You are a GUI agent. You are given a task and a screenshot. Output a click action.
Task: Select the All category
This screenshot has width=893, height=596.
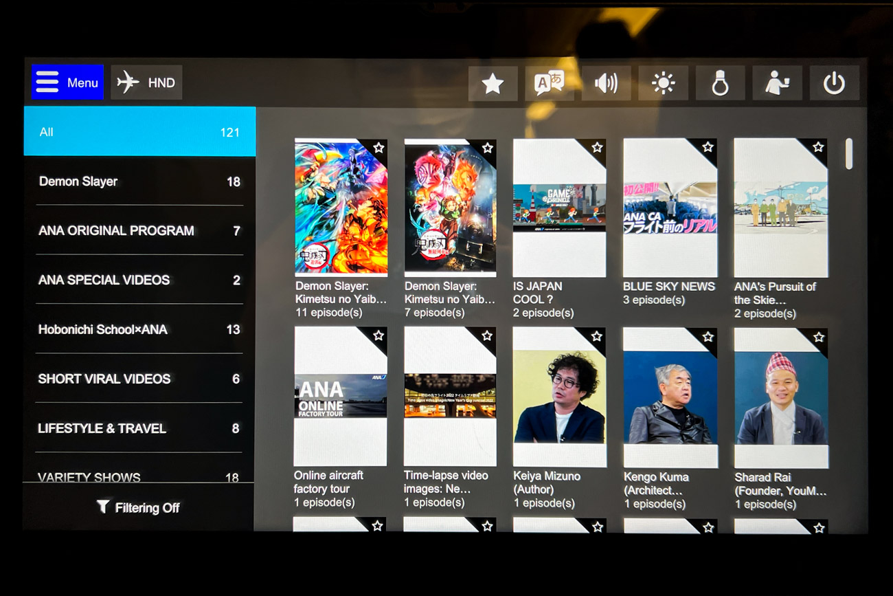pyautogui.click(x=139, y=132)
